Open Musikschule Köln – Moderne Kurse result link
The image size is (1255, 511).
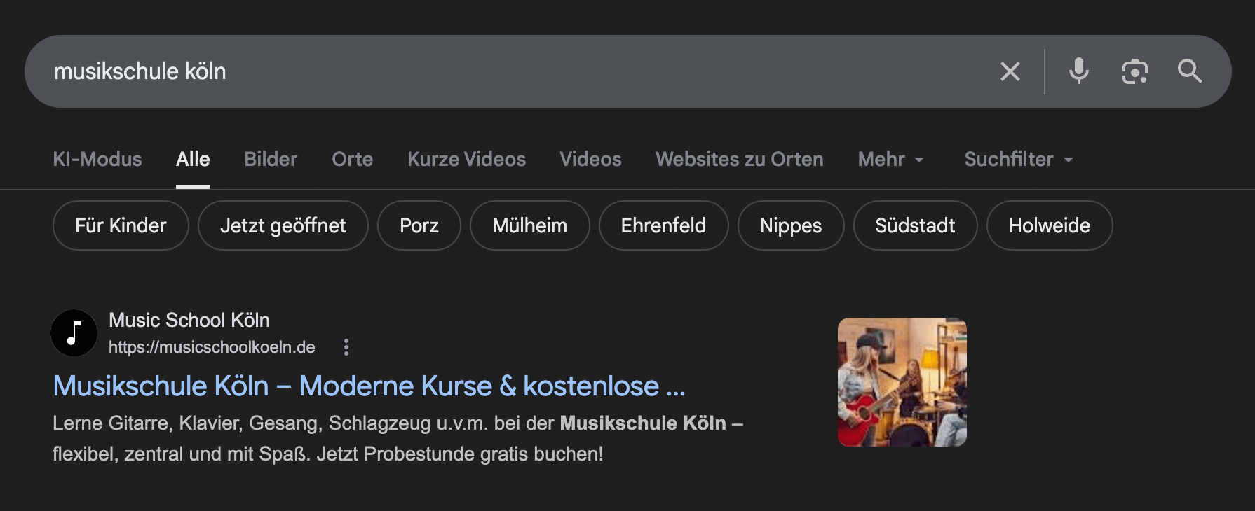pos(369,386)
